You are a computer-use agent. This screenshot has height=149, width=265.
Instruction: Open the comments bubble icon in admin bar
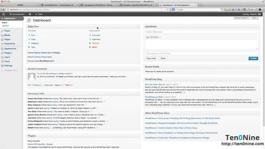coord(30,14)
